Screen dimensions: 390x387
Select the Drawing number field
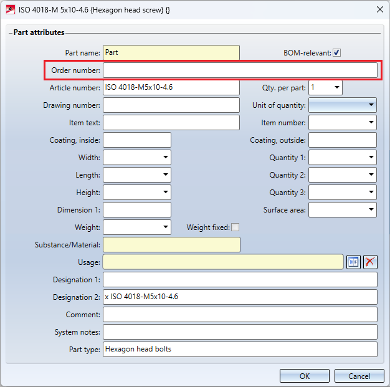click(171, 105)
